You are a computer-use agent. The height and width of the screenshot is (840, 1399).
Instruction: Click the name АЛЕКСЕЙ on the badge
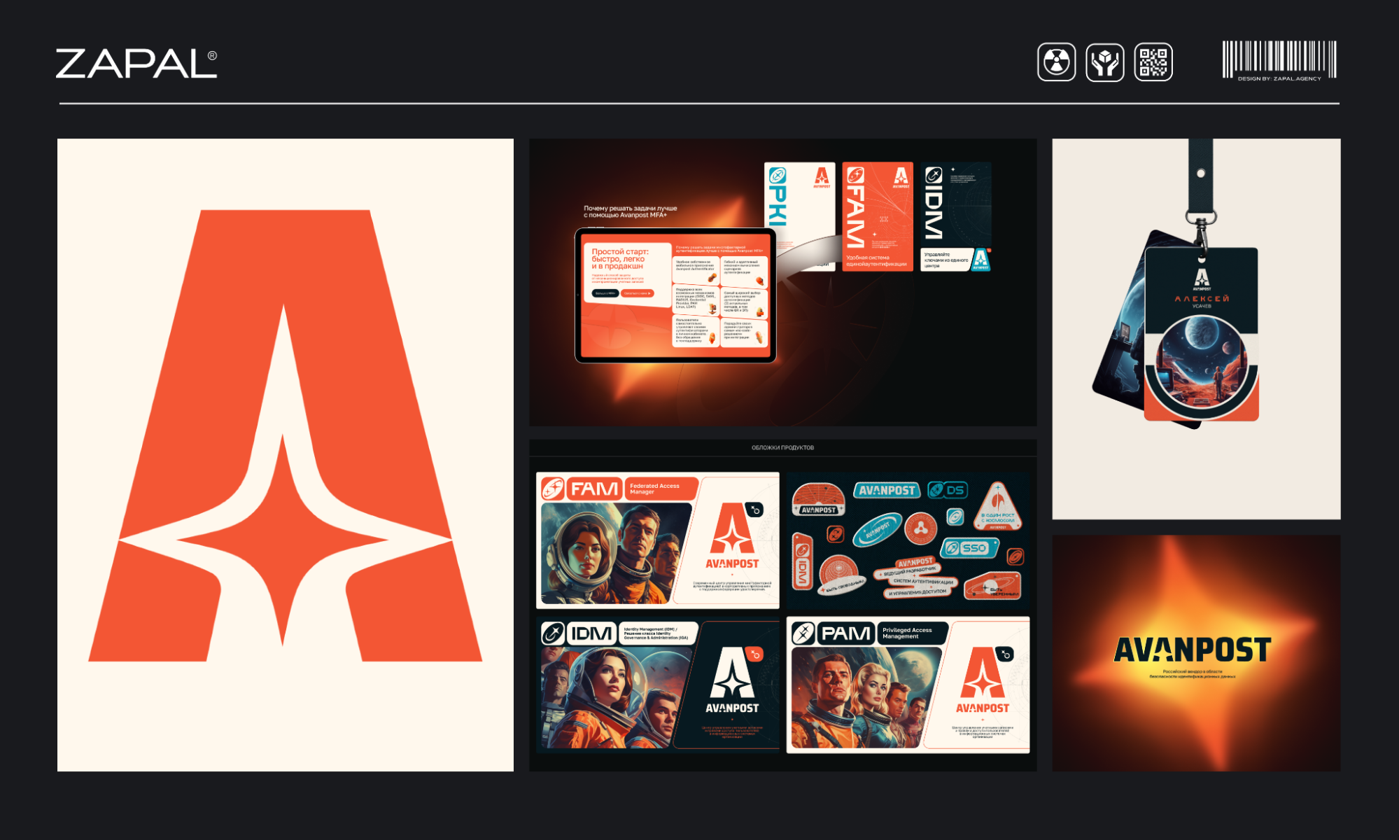pos(1202,299)
